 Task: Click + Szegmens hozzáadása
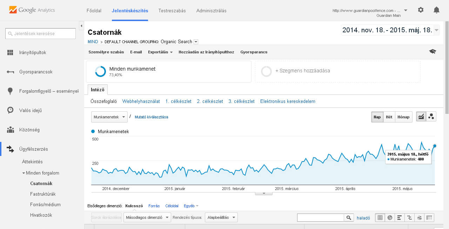coord(303,71)
